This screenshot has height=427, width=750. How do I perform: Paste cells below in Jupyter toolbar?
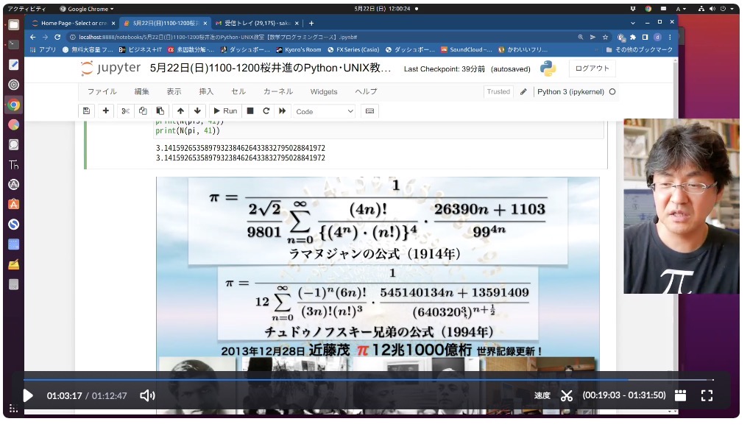pyautogui.click(x=160, y=111)
